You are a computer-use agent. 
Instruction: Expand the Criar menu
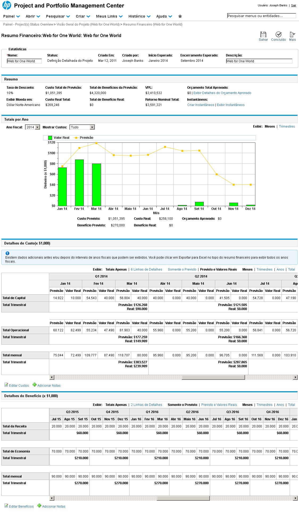coord(83,16)
